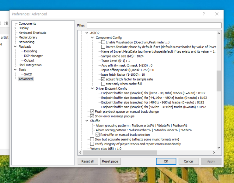Uncheck adjust fetch factor to sample rate

tap(103, 79)
